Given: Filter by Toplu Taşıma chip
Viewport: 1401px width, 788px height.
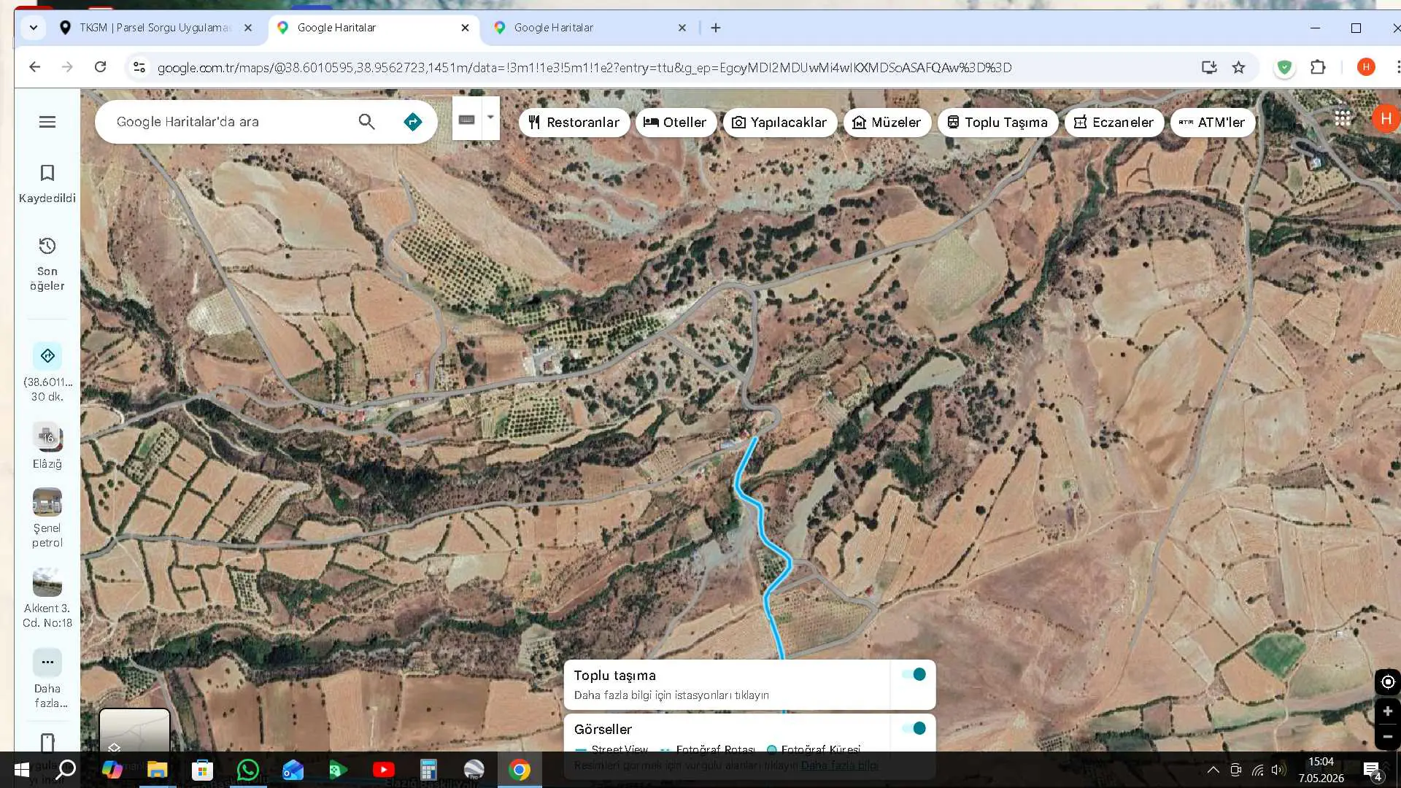Looking at the screenshot, I should [x=997, y=123].
